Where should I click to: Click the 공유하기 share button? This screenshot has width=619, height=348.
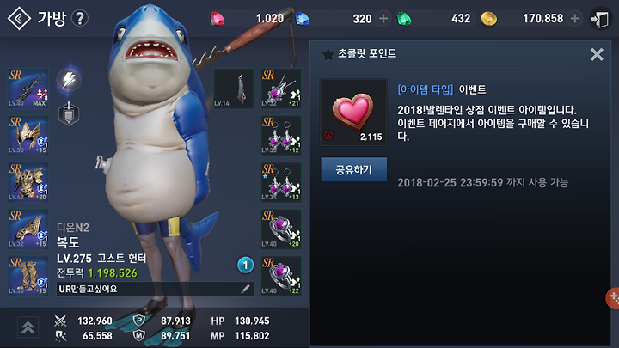tap(353, 169)
